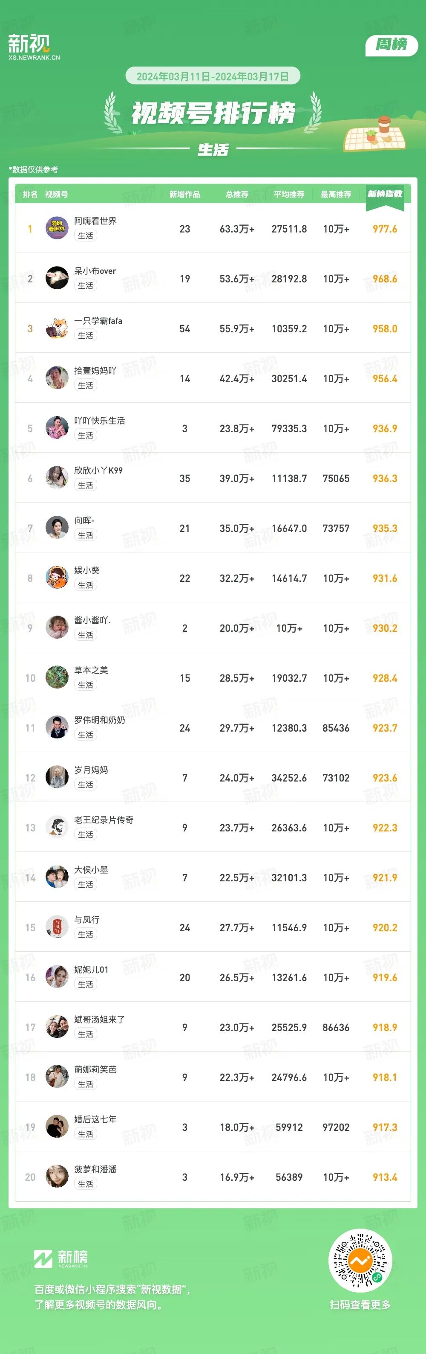This screenshot has height=1354, width=426.
Task: Click the 新视 logo at top left
Action: pyautogui.click(x=34, y=47)
